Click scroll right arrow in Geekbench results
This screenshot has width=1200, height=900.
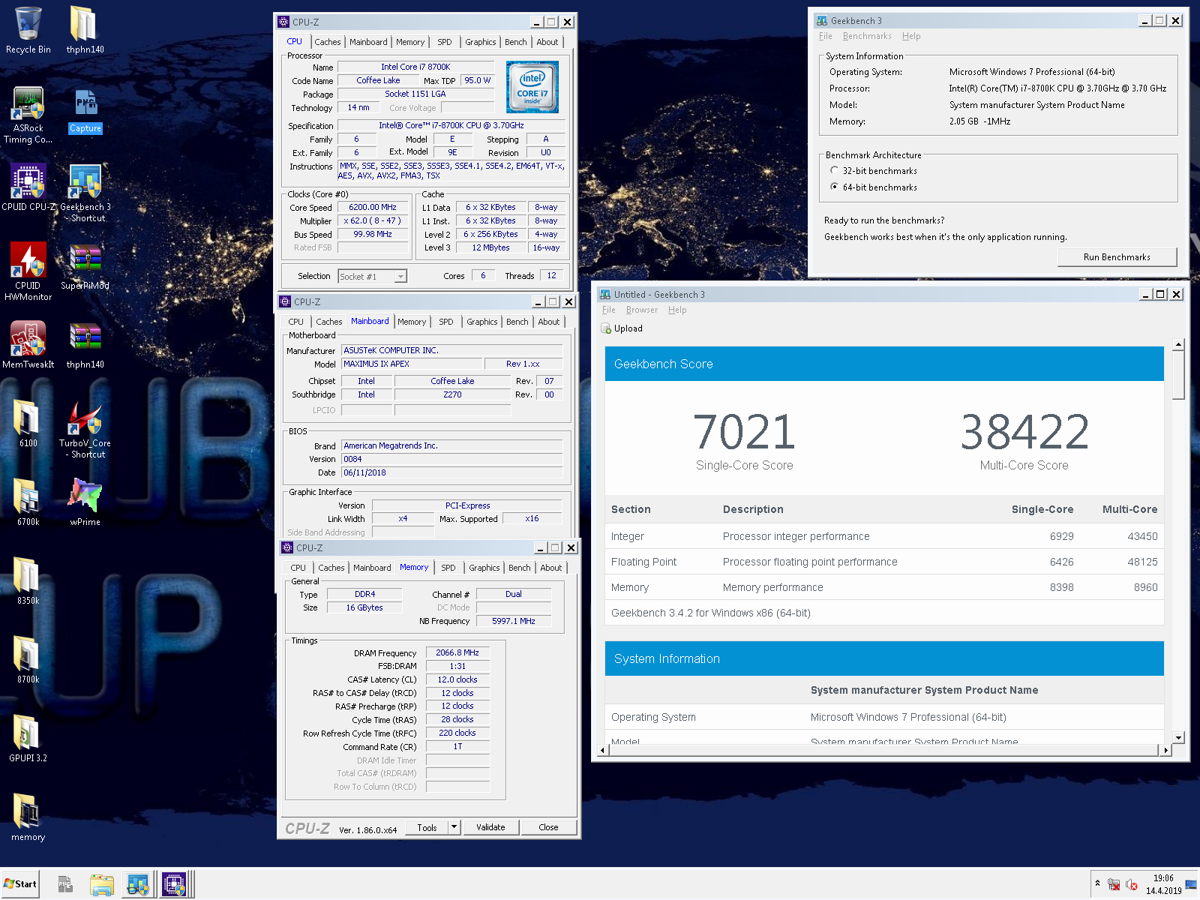(1165, 749)
